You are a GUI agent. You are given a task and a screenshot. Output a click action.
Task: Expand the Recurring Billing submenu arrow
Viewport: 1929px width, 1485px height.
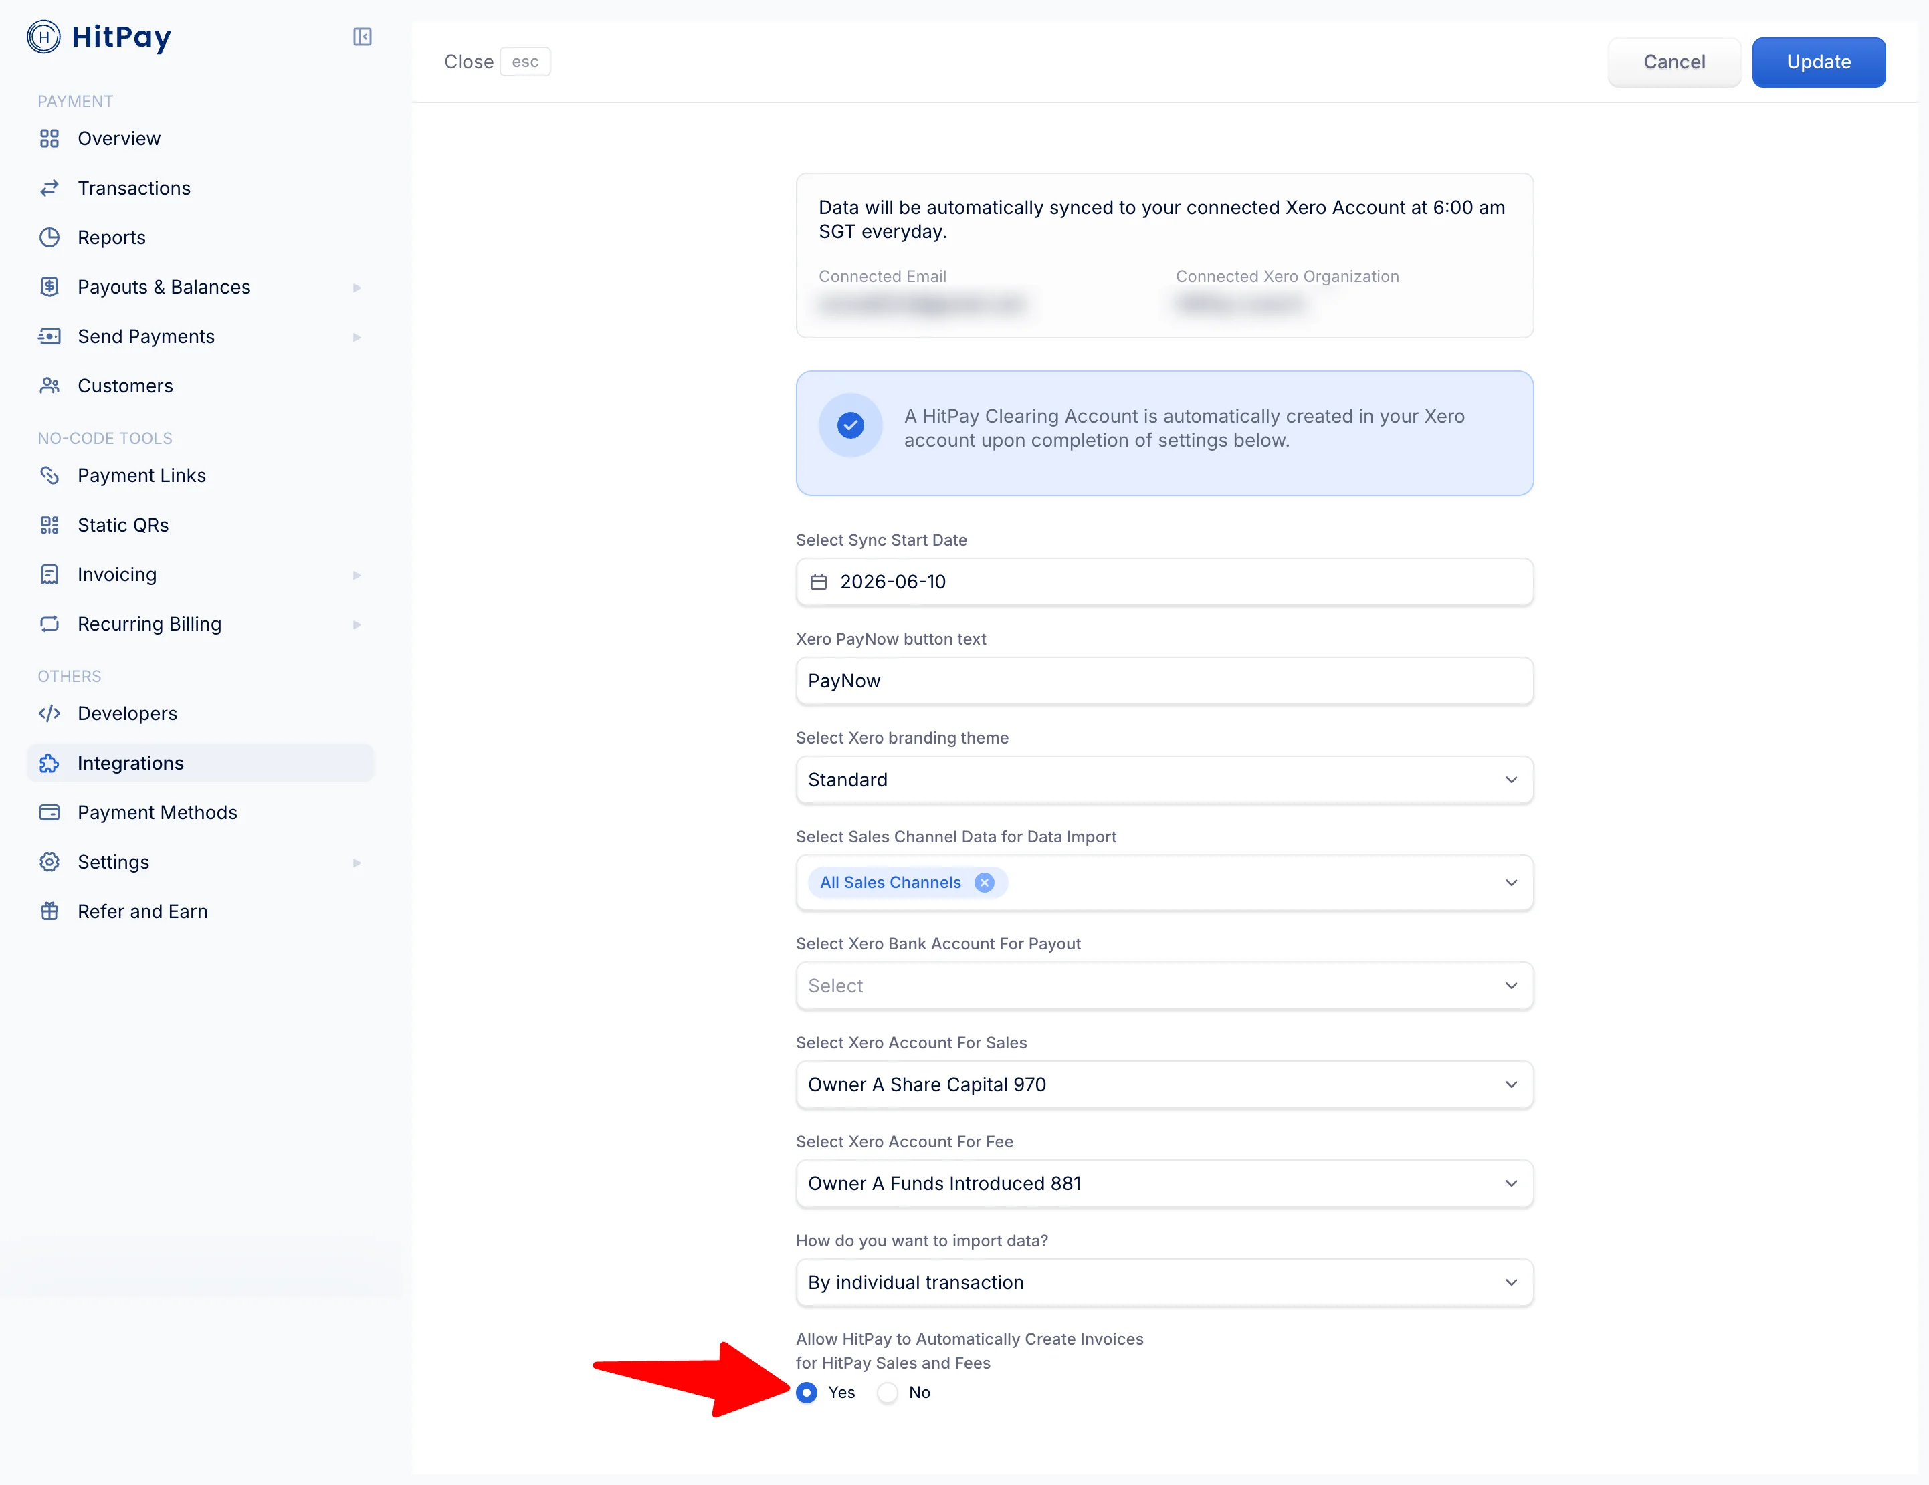pos(357,625)
